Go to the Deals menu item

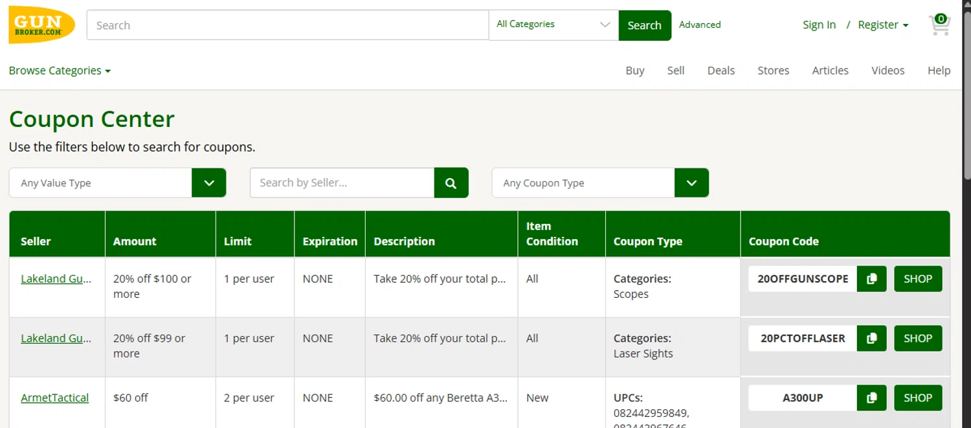pyautogui.click(x=720, y=71)
